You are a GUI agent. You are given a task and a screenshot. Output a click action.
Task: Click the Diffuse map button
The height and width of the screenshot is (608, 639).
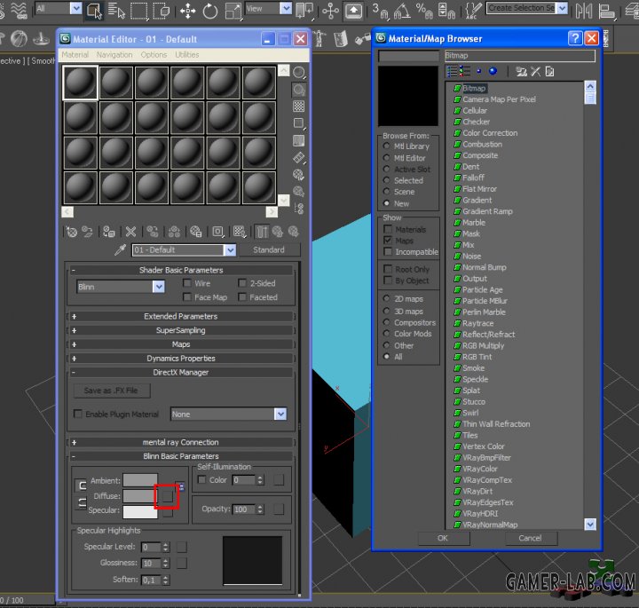click(x=167, y=496)
